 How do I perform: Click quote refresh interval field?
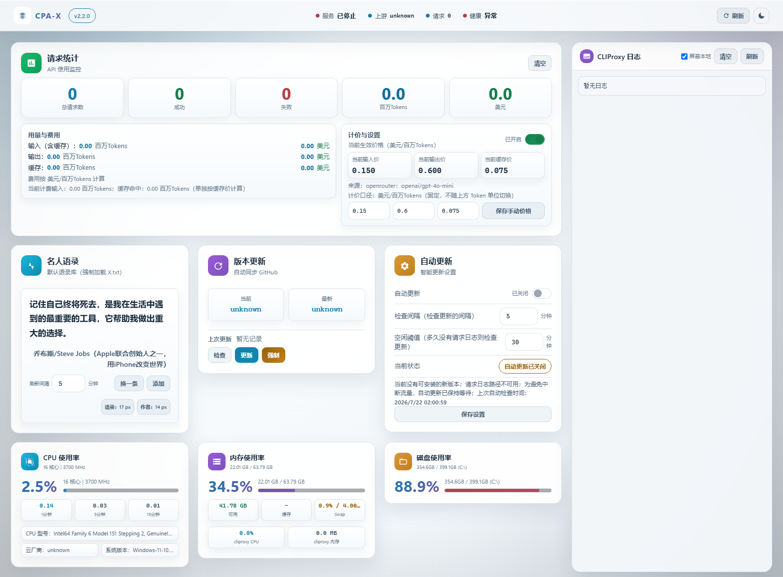[69, 383]
